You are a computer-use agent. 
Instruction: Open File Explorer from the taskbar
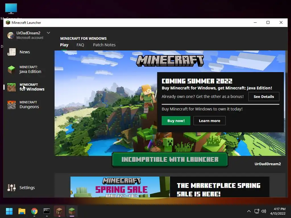pos(22,211)
